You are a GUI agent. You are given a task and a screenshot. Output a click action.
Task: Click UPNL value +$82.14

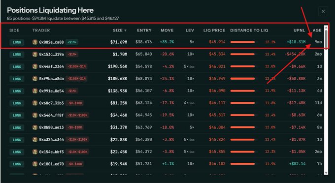click(297, 164)
